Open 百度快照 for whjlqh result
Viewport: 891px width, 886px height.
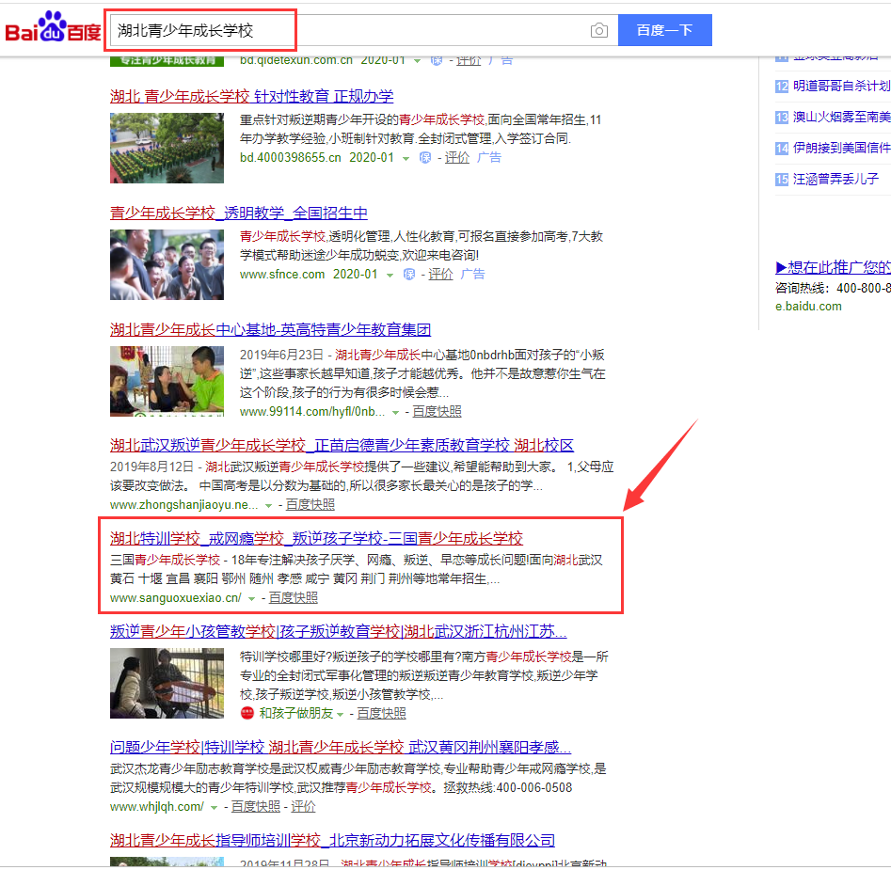point(256,806)
